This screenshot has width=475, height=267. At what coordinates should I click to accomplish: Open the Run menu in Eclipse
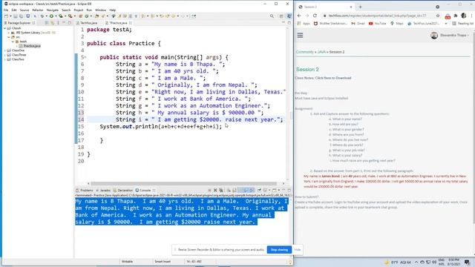pos(89,10)
